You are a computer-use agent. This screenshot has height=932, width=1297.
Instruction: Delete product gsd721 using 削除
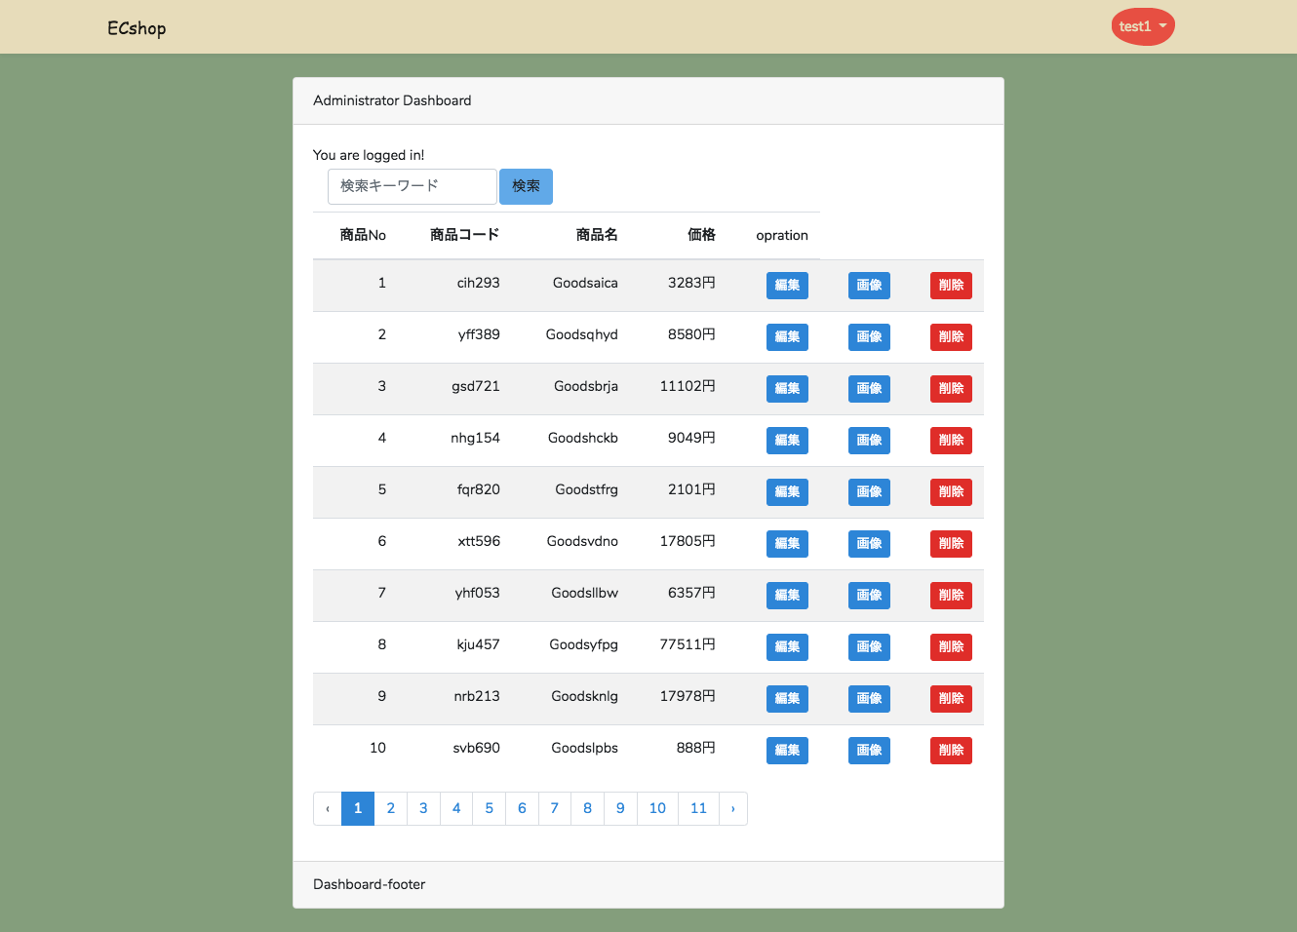[950, 388]
